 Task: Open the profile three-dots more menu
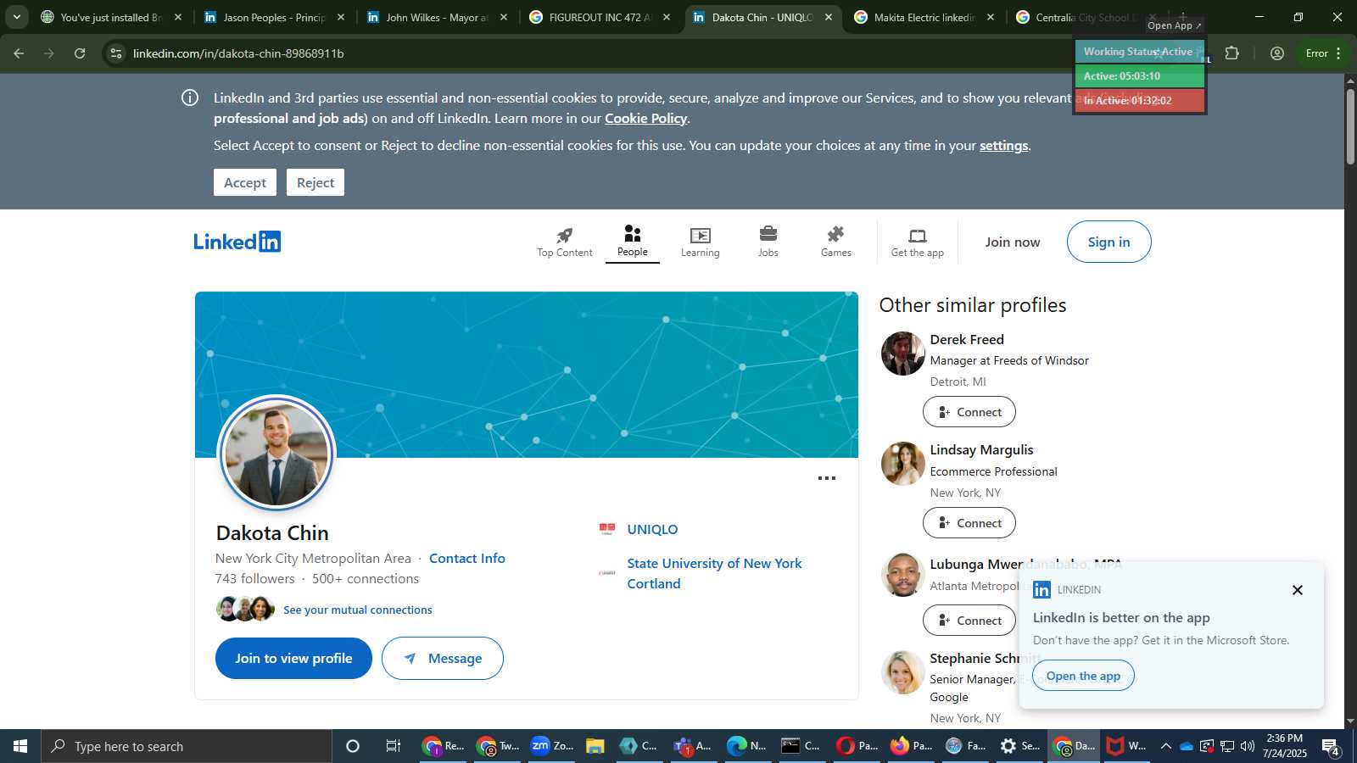pos(827,478)
